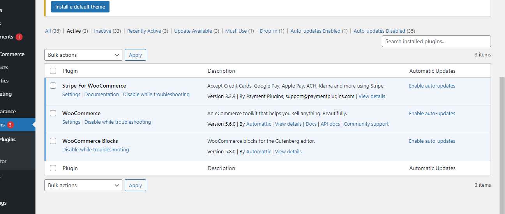Open the WooCommerce API docs link

[x=330, y=124]
